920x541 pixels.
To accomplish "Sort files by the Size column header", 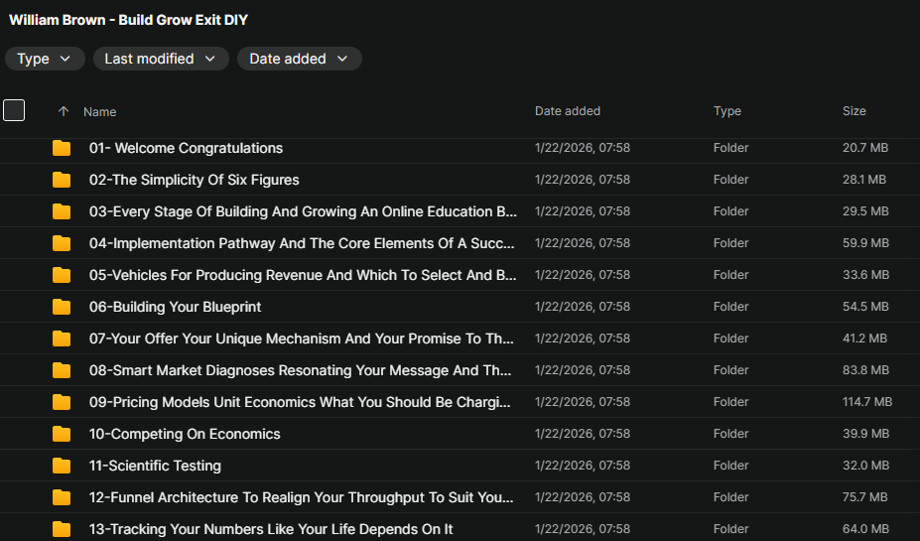I will [854, 111].
